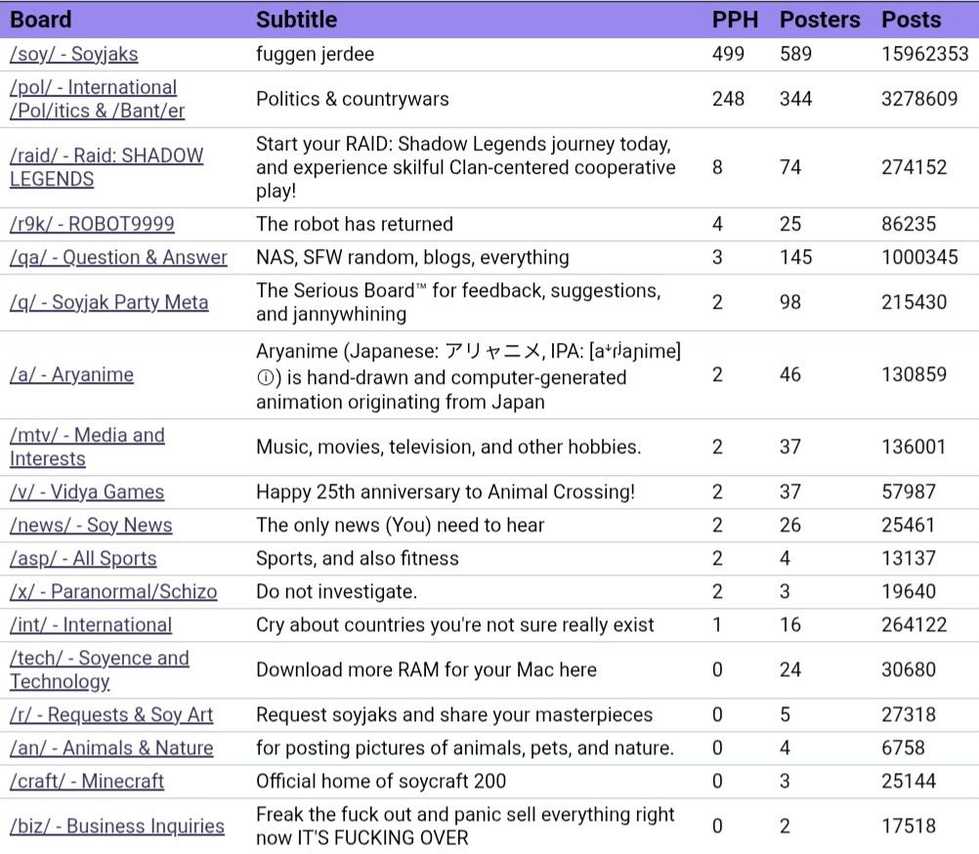
Task: Open the /craft/ - Minecraft board
Action: [87, 781]
